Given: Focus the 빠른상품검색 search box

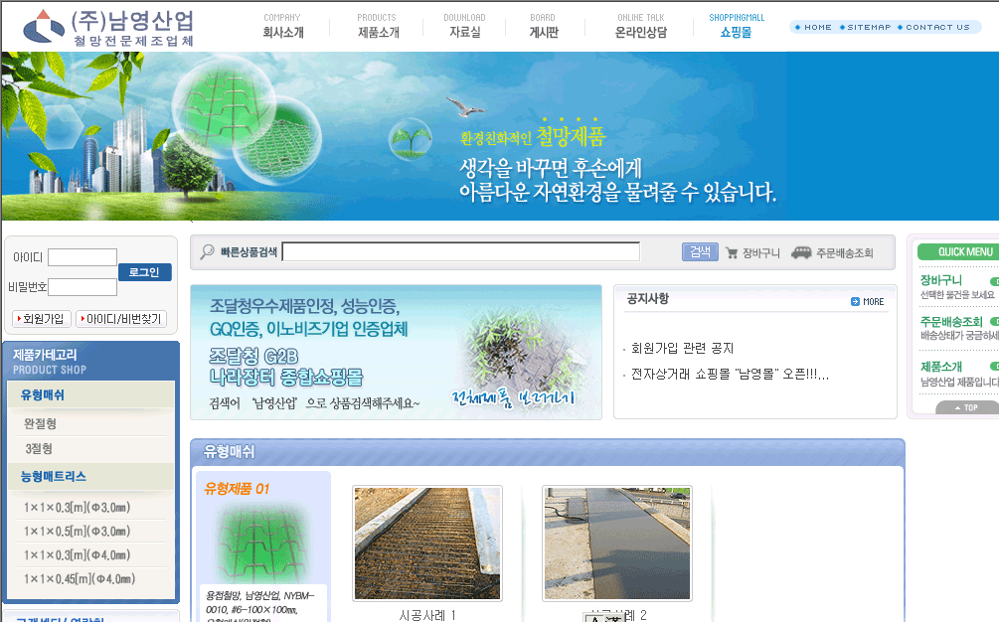Looking at the screenshot, I should 460,251.
